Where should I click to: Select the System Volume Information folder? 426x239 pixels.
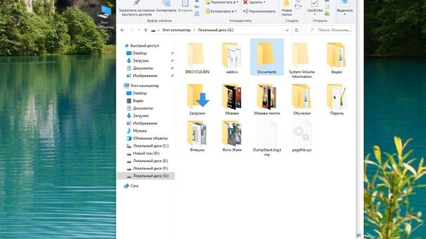point(302,60)
